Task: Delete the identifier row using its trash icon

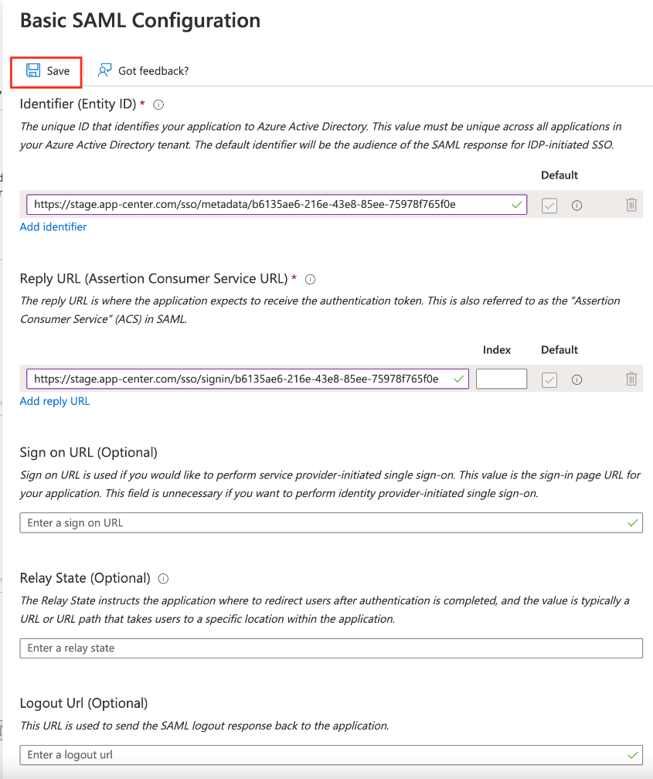Action: 631,204
